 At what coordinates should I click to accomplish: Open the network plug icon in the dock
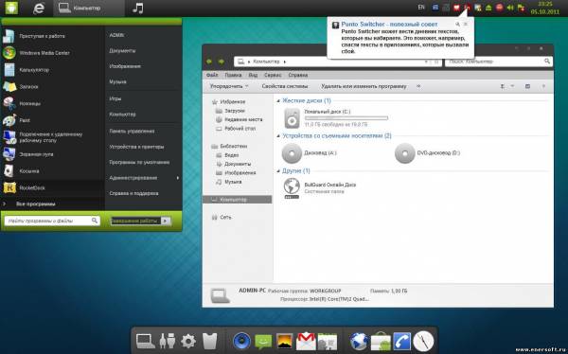tap(168, 341)
